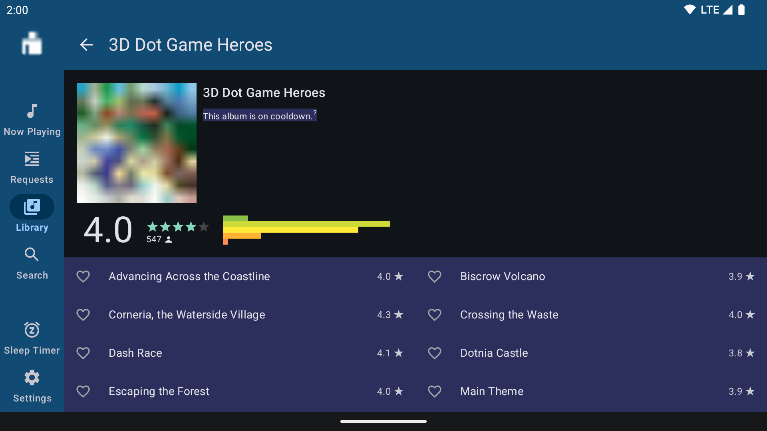The width and height of the screenshot is (767, 431).
Task: Open Settings from the sidebar
Action: (x=32, y=386)
